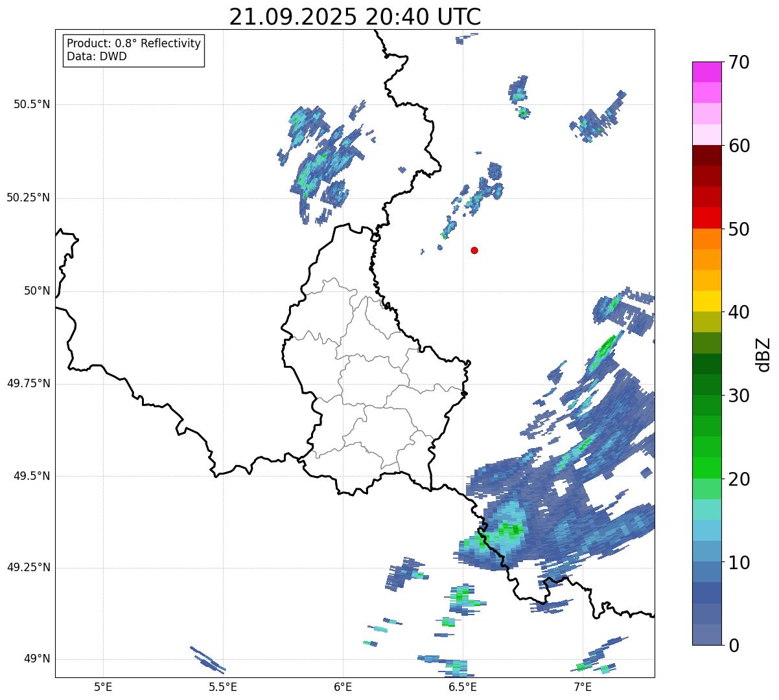Click the 7°E longitude label
779x700 pixels.
583,686
